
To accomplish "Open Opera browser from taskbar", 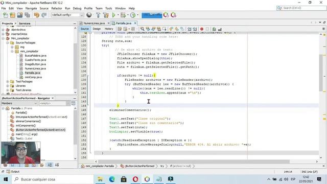I will click(135, 179).
